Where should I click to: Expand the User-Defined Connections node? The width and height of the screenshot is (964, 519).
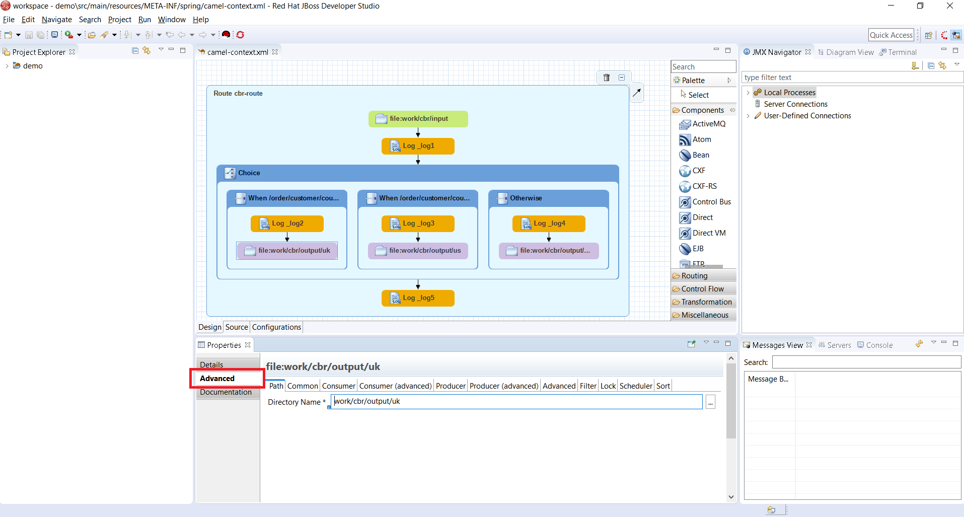pyautogui.click(x=748, y=116)
